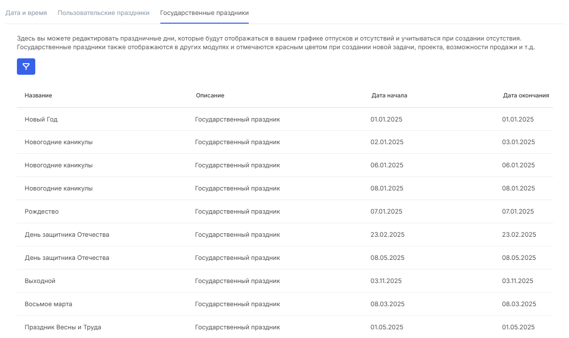Select День защитника Отечества on 23.02.2025

click(x=67, y=235)
